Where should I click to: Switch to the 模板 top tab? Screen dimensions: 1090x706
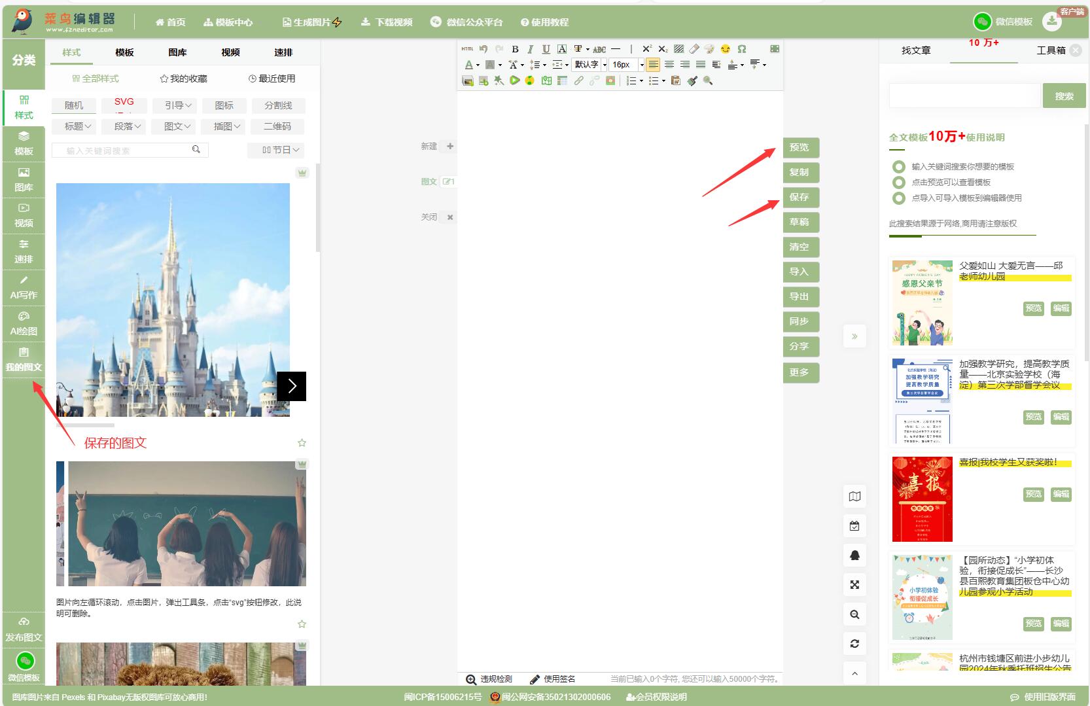124,52
